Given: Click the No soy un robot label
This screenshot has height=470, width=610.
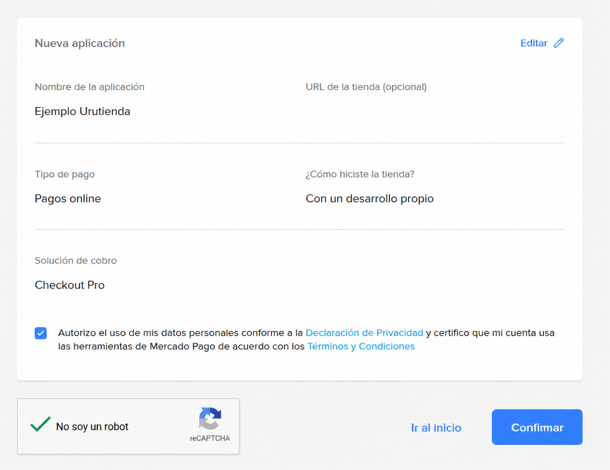Looking at the screenshot, I should pos(92,426).
